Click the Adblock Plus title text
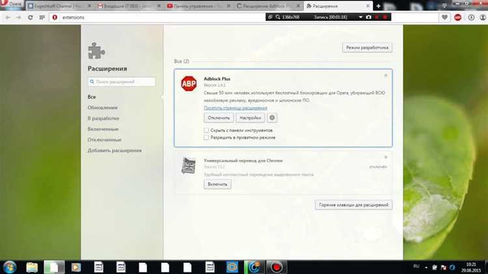Screen dimensions: 488x274 point(217,79)
